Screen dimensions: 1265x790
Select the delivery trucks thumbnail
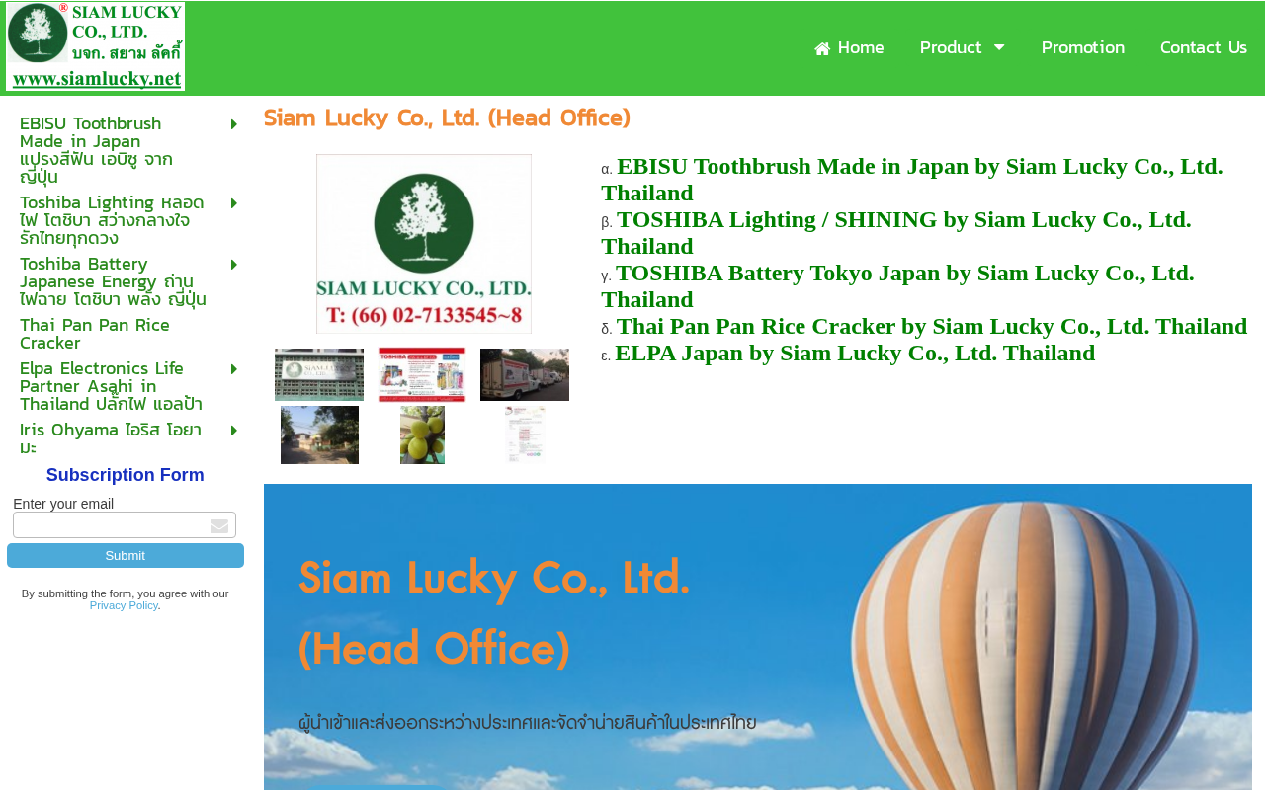tap(525, 374)
